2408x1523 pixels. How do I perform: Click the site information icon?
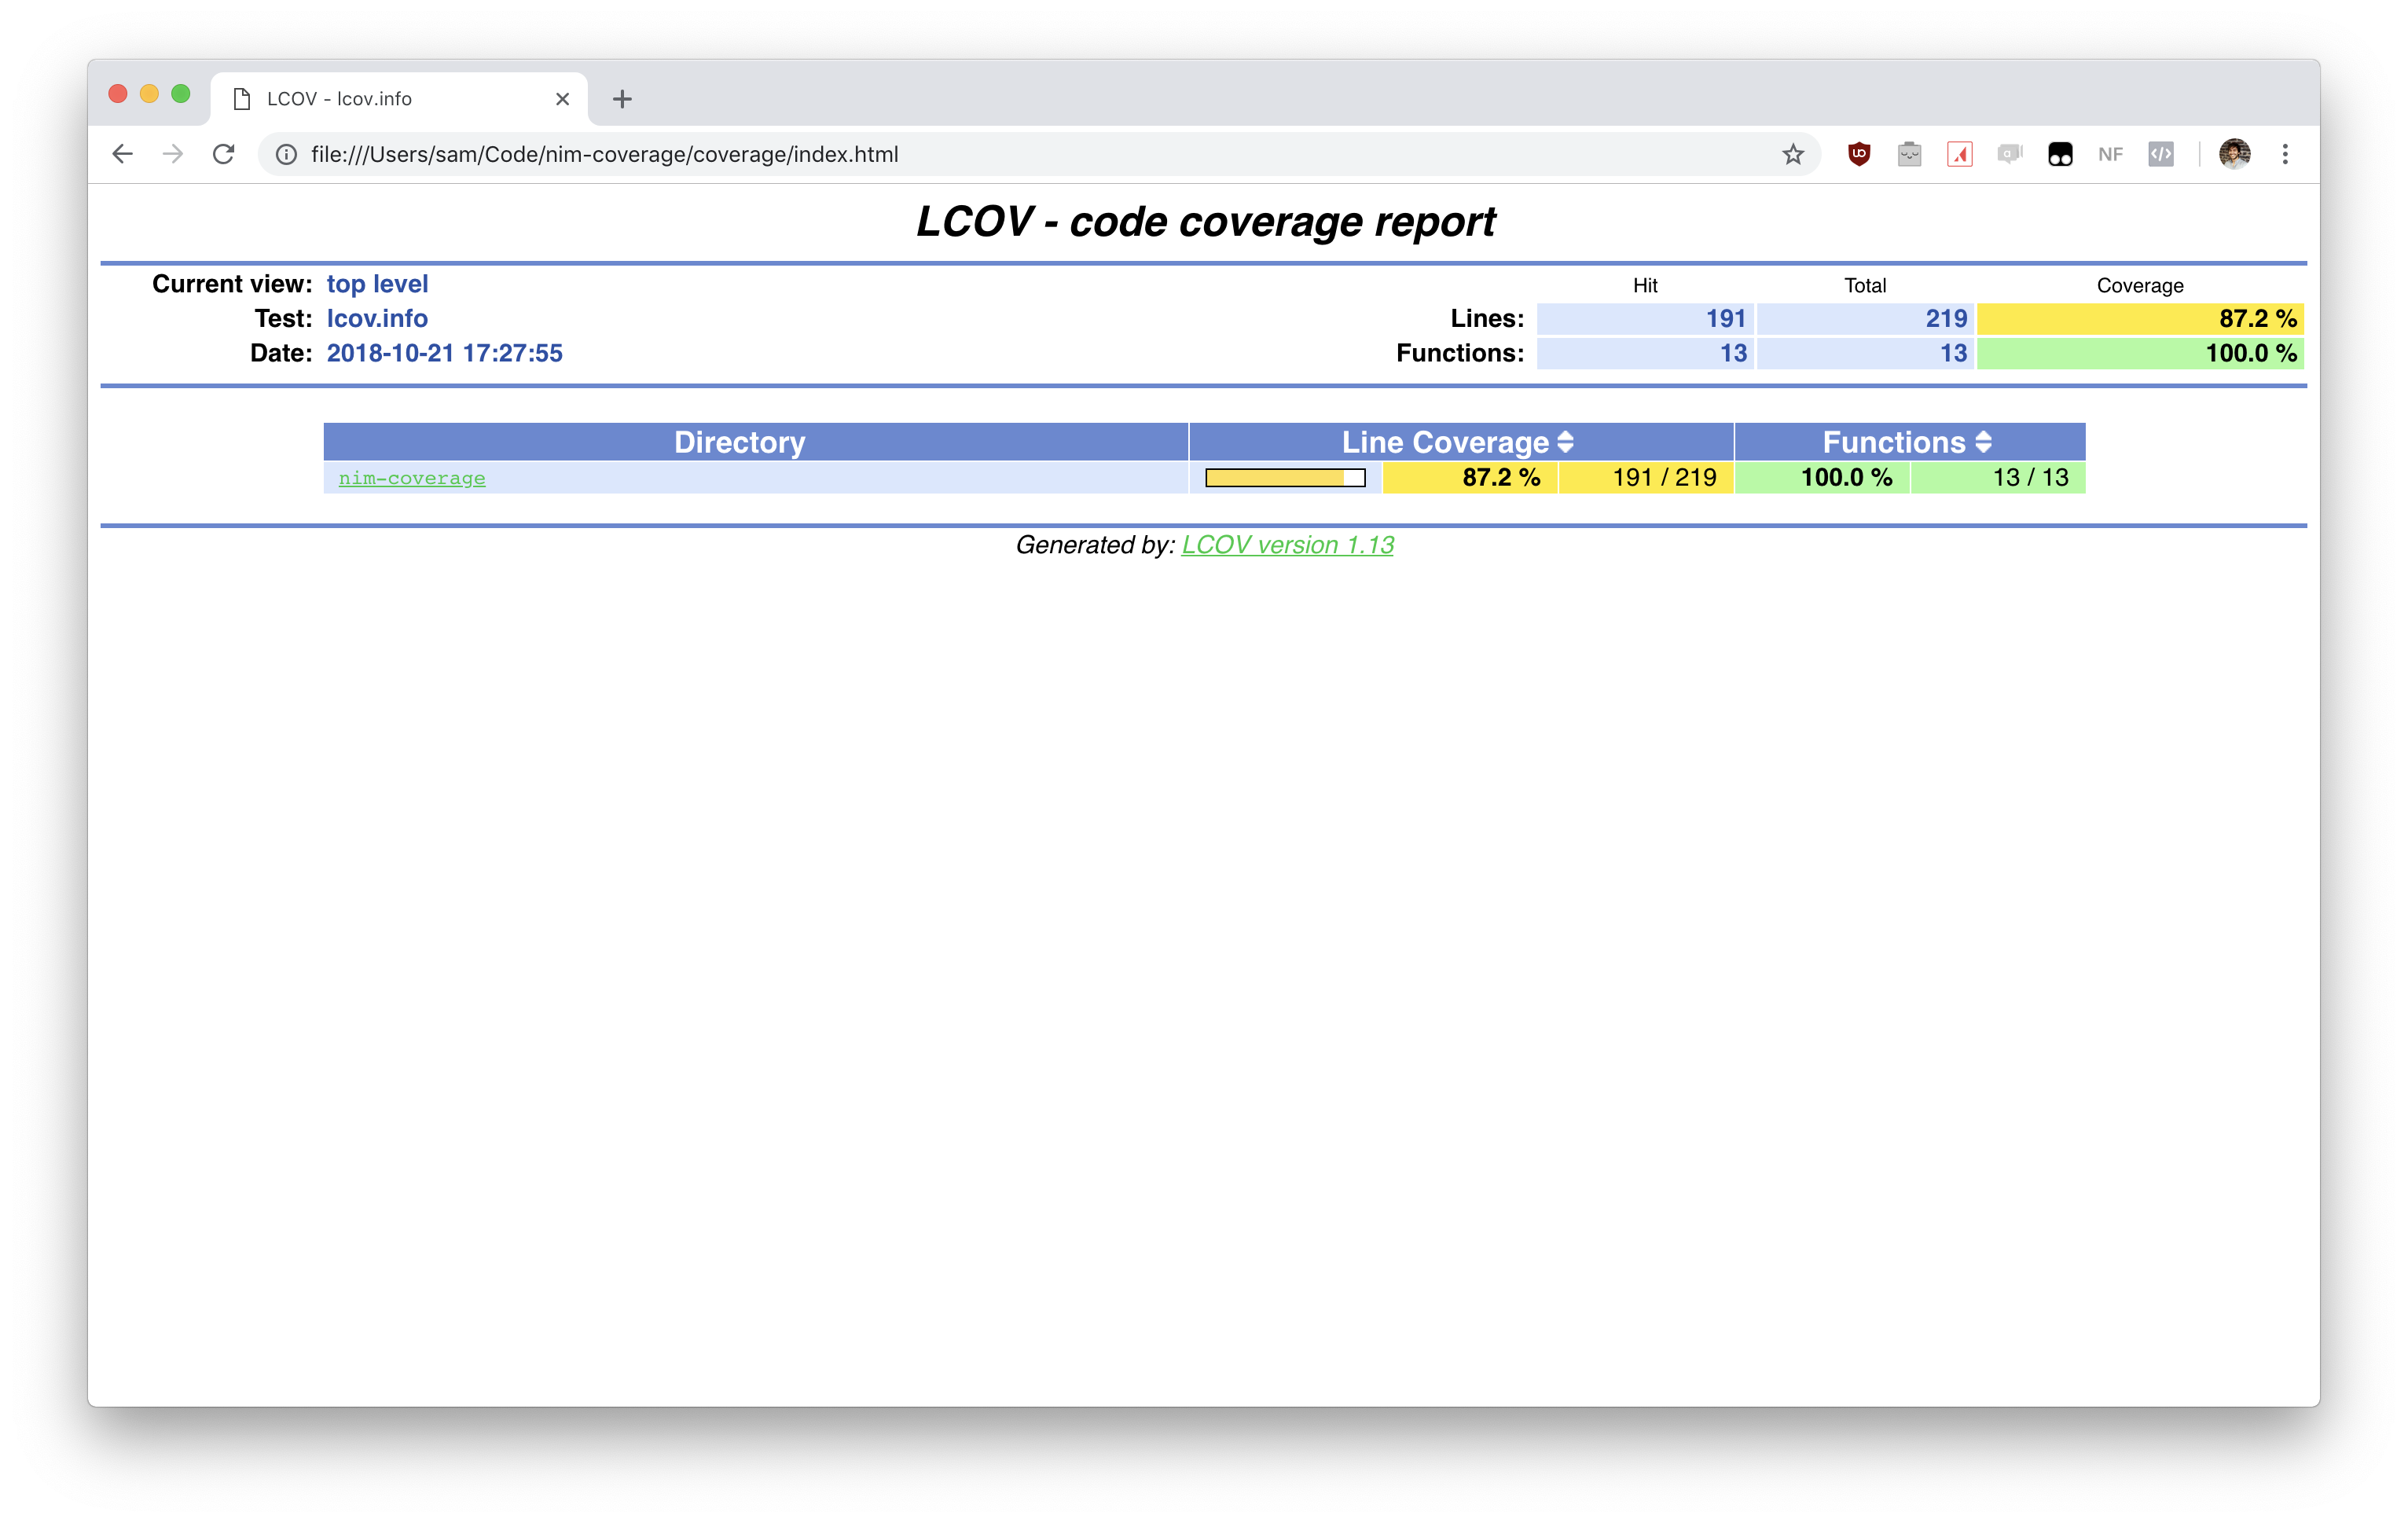point(287,154)
